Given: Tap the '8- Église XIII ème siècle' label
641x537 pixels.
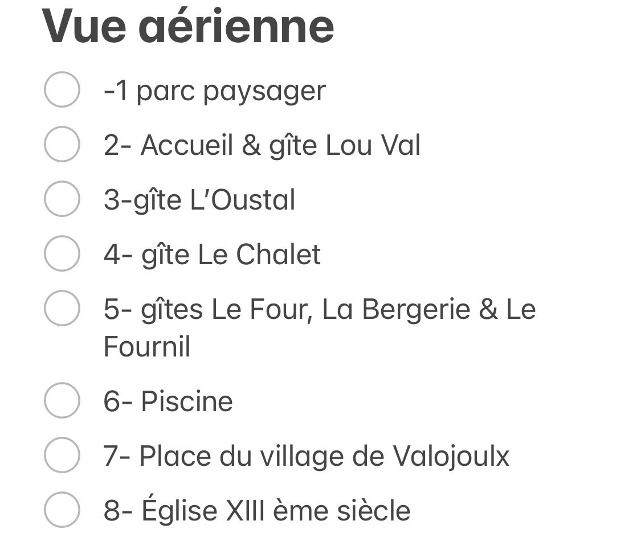Looking at the screenshot, I should (257, 510).
